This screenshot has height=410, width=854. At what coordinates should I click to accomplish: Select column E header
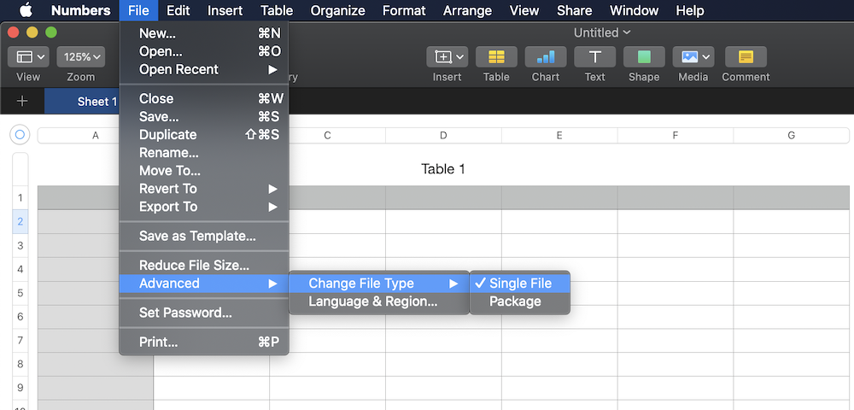[559, 135]
